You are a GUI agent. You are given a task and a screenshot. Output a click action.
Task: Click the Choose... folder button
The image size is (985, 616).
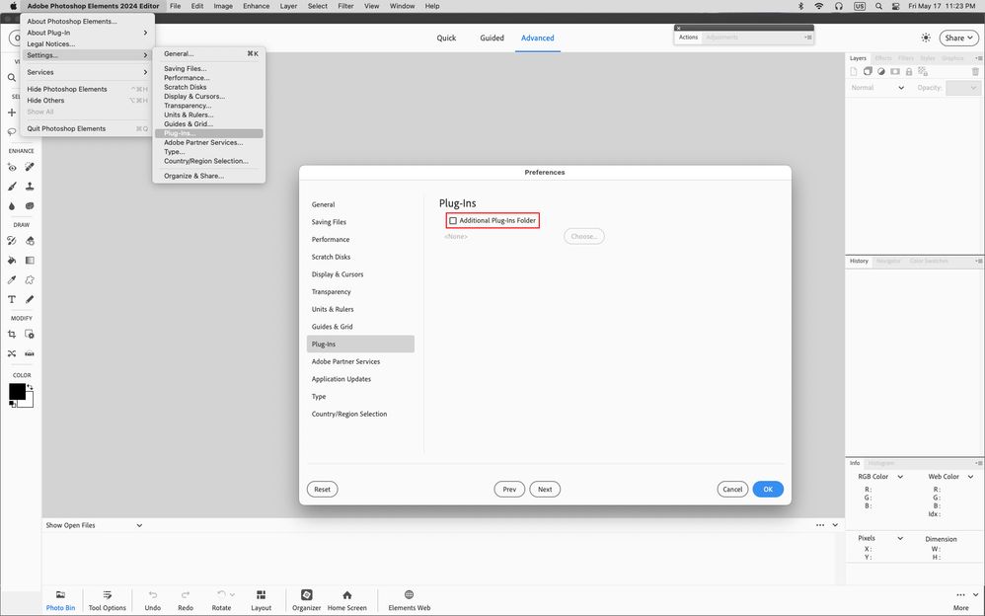pyautogui.click(x=584, y=236)
